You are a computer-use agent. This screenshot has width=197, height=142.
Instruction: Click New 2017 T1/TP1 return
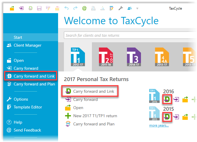coord(91,116)
